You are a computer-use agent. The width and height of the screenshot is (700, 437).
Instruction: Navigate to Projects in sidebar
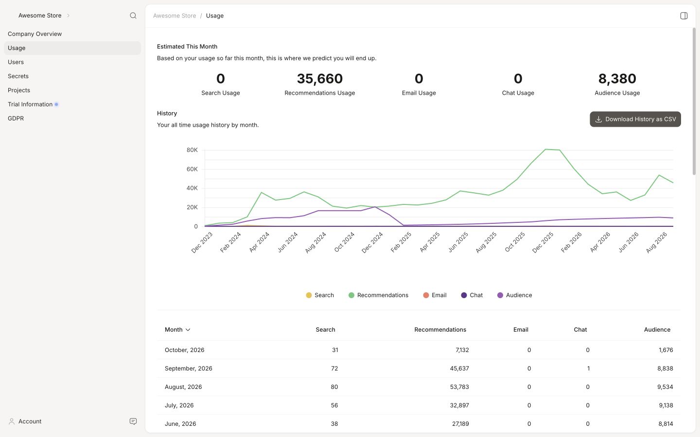tap(72, 90)
